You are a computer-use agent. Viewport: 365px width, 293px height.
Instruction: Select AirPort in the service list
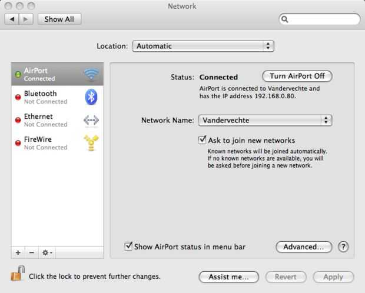click(57, 74)
